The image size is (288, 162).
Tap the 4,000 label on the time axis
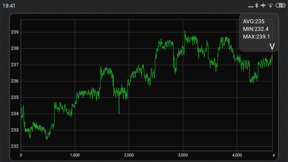tap(237, 155)
